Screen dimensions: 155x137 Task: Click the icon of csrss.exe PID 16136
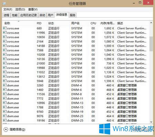(5, 59)
